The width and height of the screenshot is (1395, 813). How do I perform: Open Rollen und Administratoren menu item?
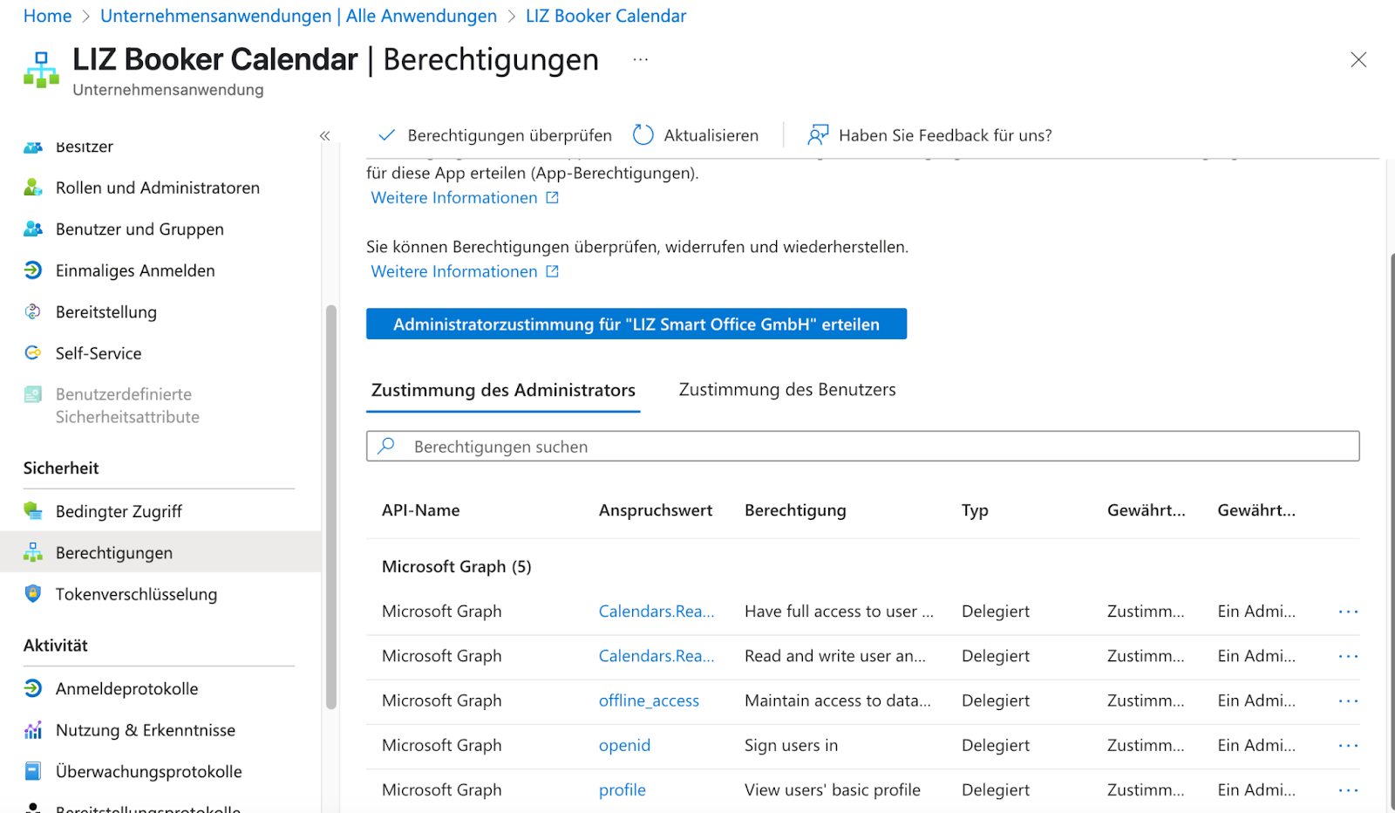coord(158,188)
